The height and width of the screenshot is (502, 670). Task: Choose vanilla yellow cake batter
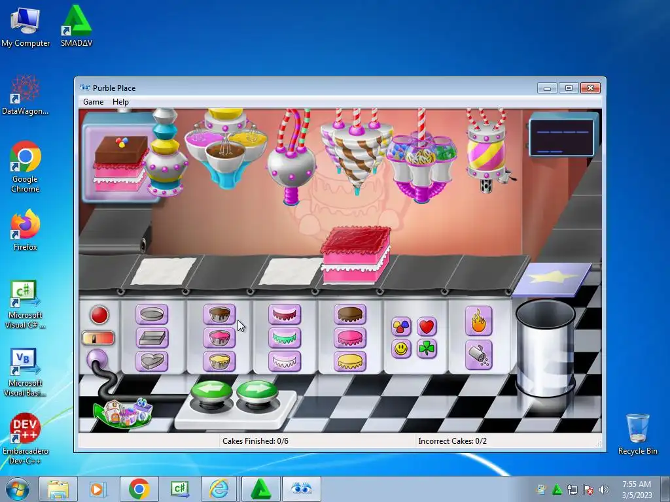219,361
